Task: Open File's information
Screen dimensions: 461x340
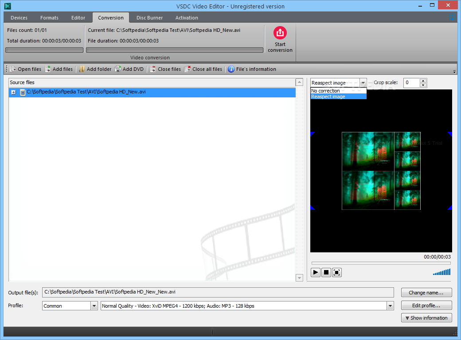Action: (x=252, y=69)
